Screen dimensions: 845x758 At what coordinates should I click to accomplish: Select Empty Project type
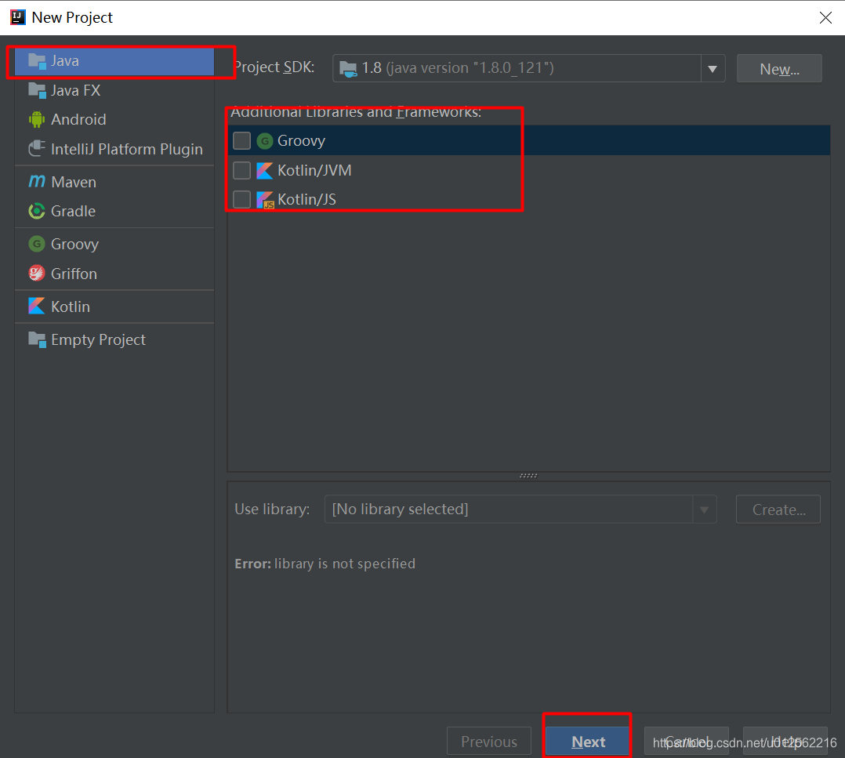point(114,339)
